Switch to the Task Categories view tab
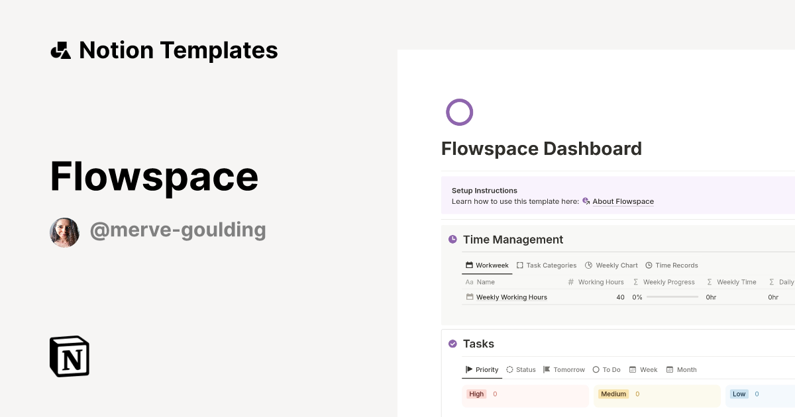This screenshot has width=795, height=417. pyautogui.click(x=547, y=265)
